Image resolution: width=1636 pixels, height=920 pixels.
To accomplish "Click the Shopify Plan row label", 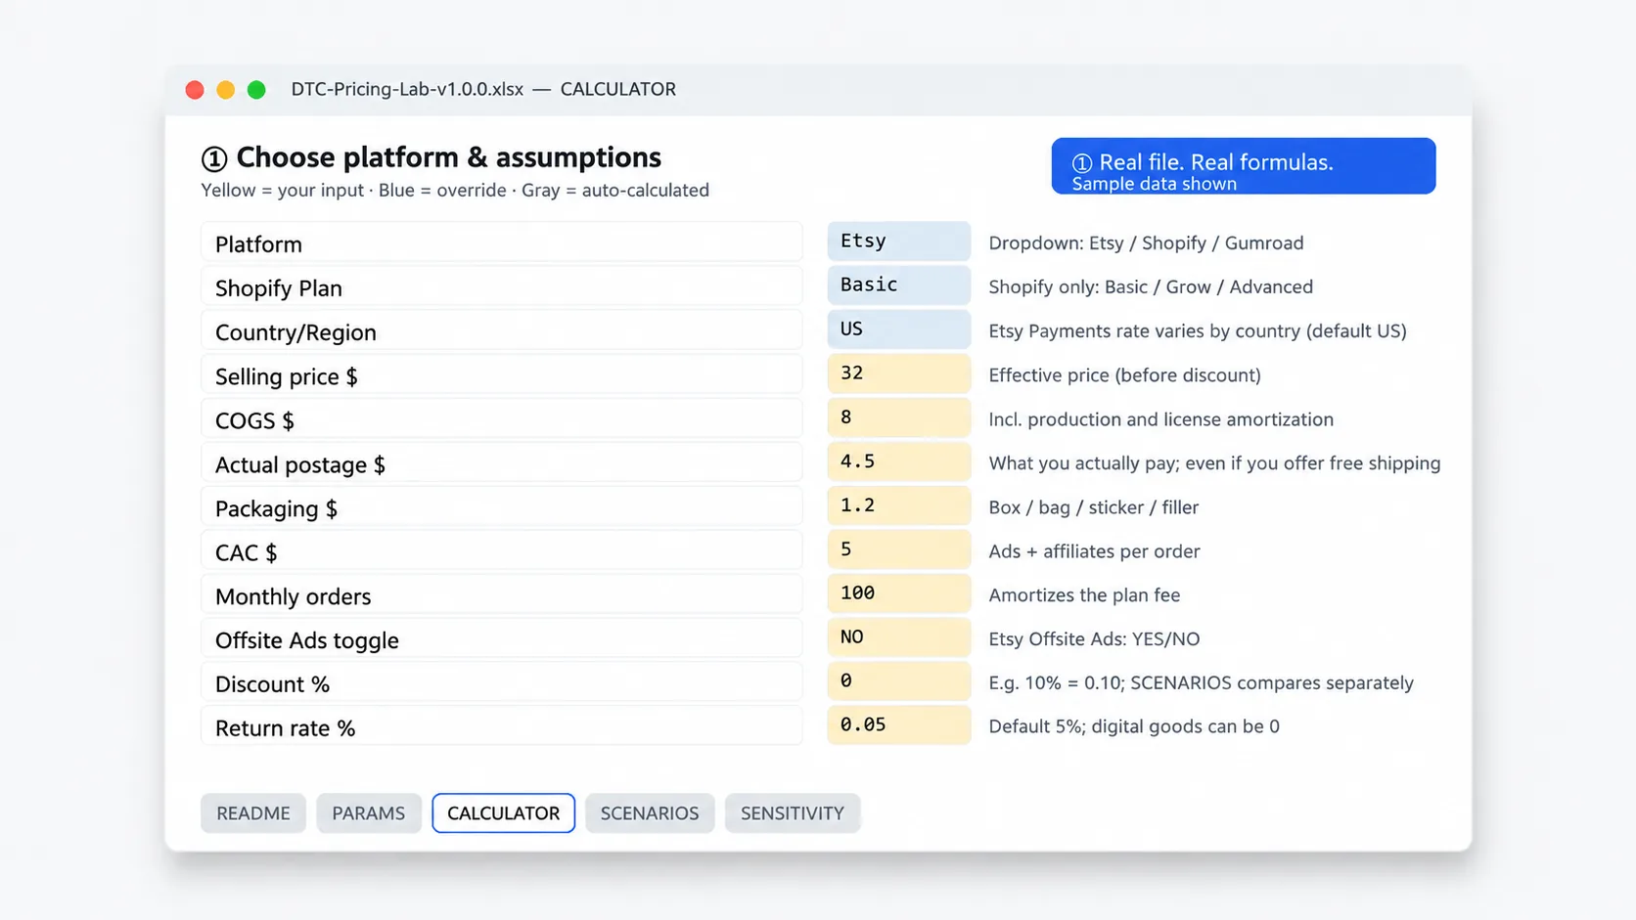I will 279,288.
